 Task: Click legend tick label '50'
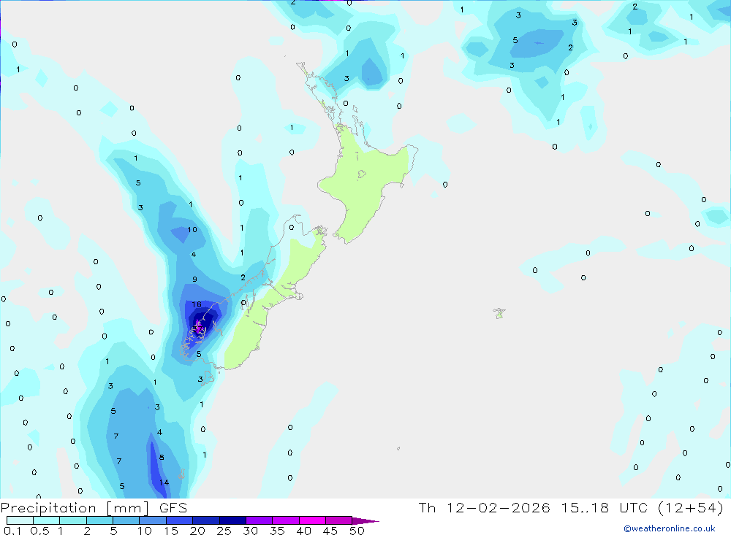357,531
